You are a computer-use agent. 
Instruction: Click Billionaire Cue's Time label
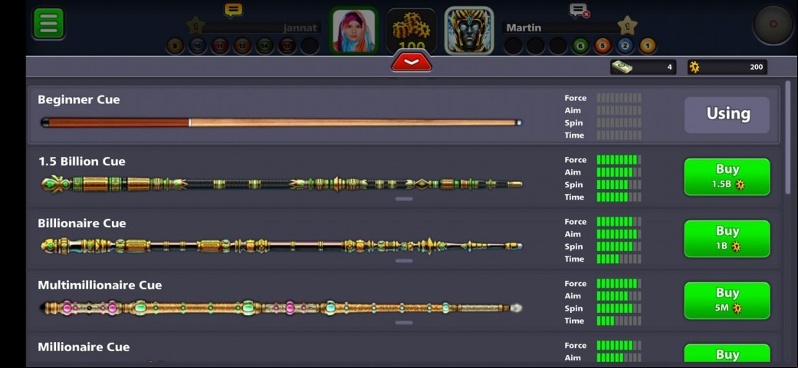click(574, 259)
